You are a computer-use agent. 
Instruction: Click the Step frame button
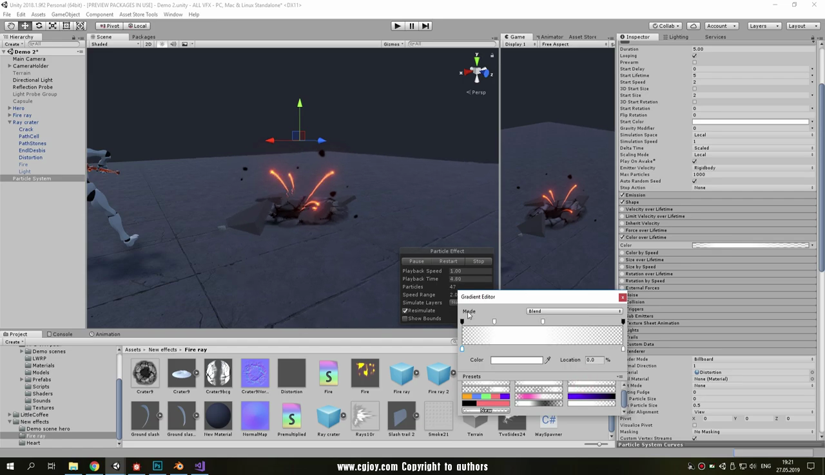(425, 26)
